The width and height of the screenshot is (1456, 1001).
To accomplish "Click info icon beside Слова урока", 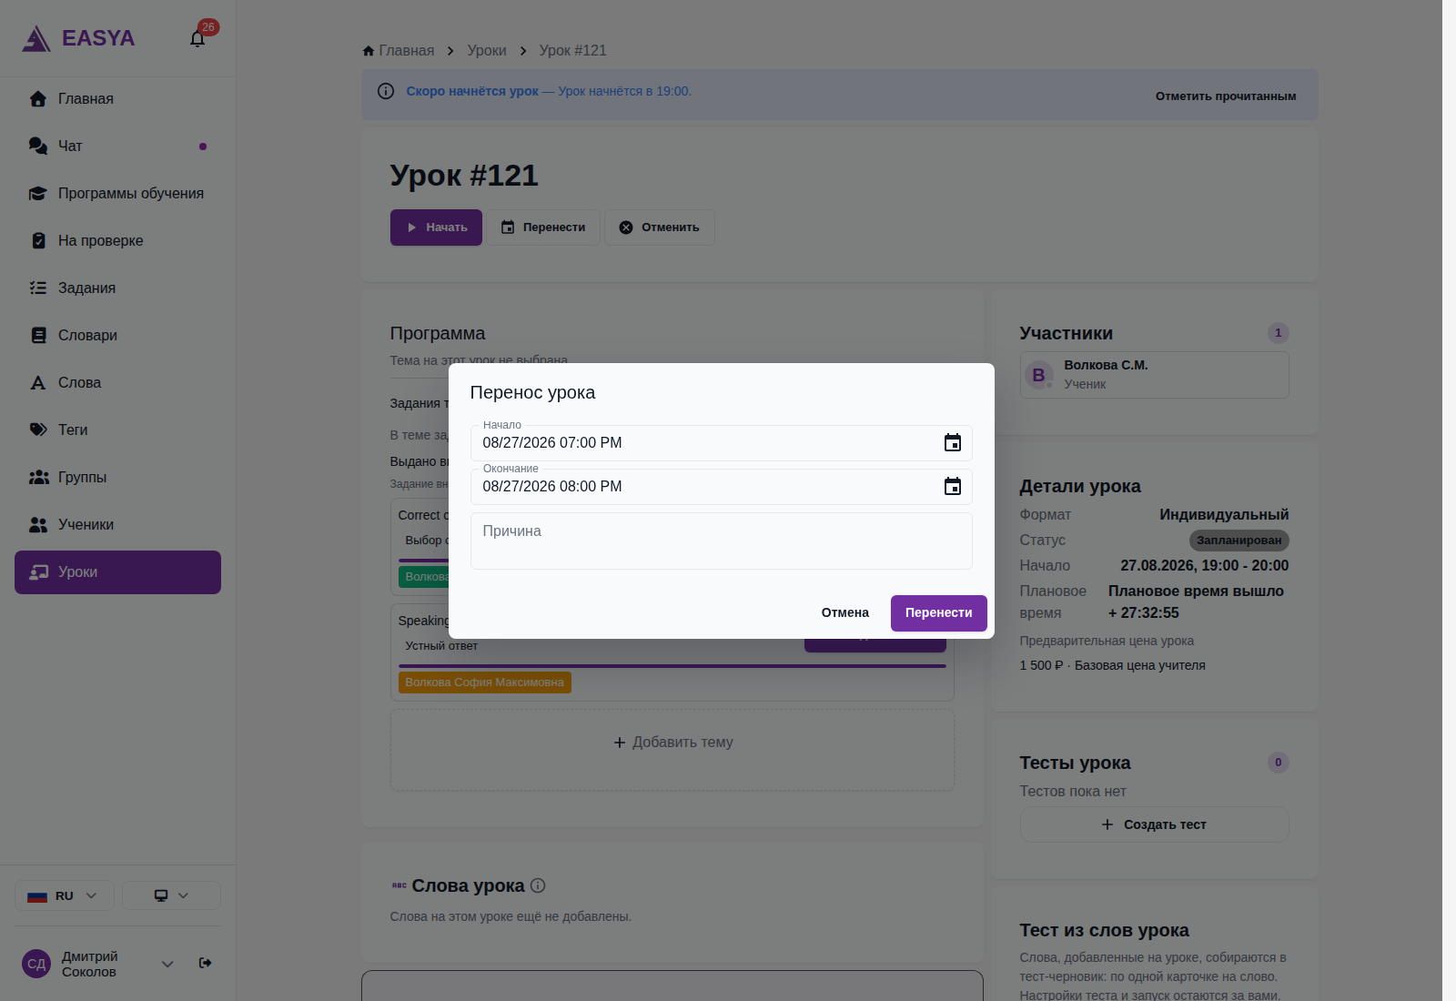I will [x=538, y=885].
